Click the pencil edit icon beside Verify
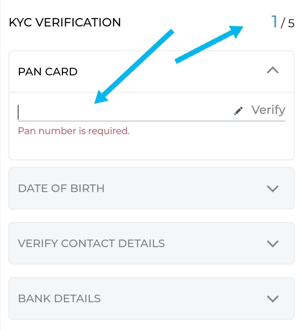 pyautogui.click(x=238, y=111)
